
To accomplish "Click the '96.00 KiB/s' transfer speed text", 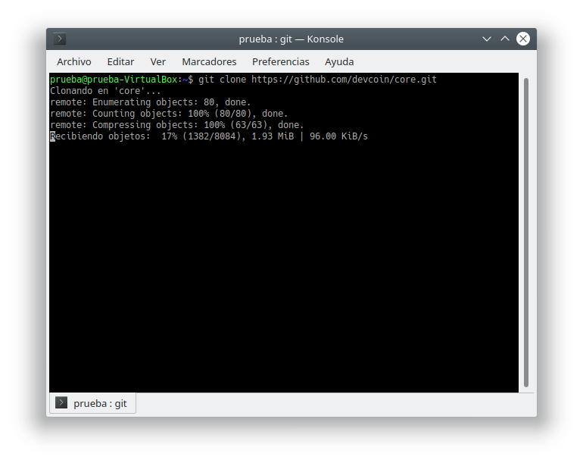I will click(x=338, y=136).
